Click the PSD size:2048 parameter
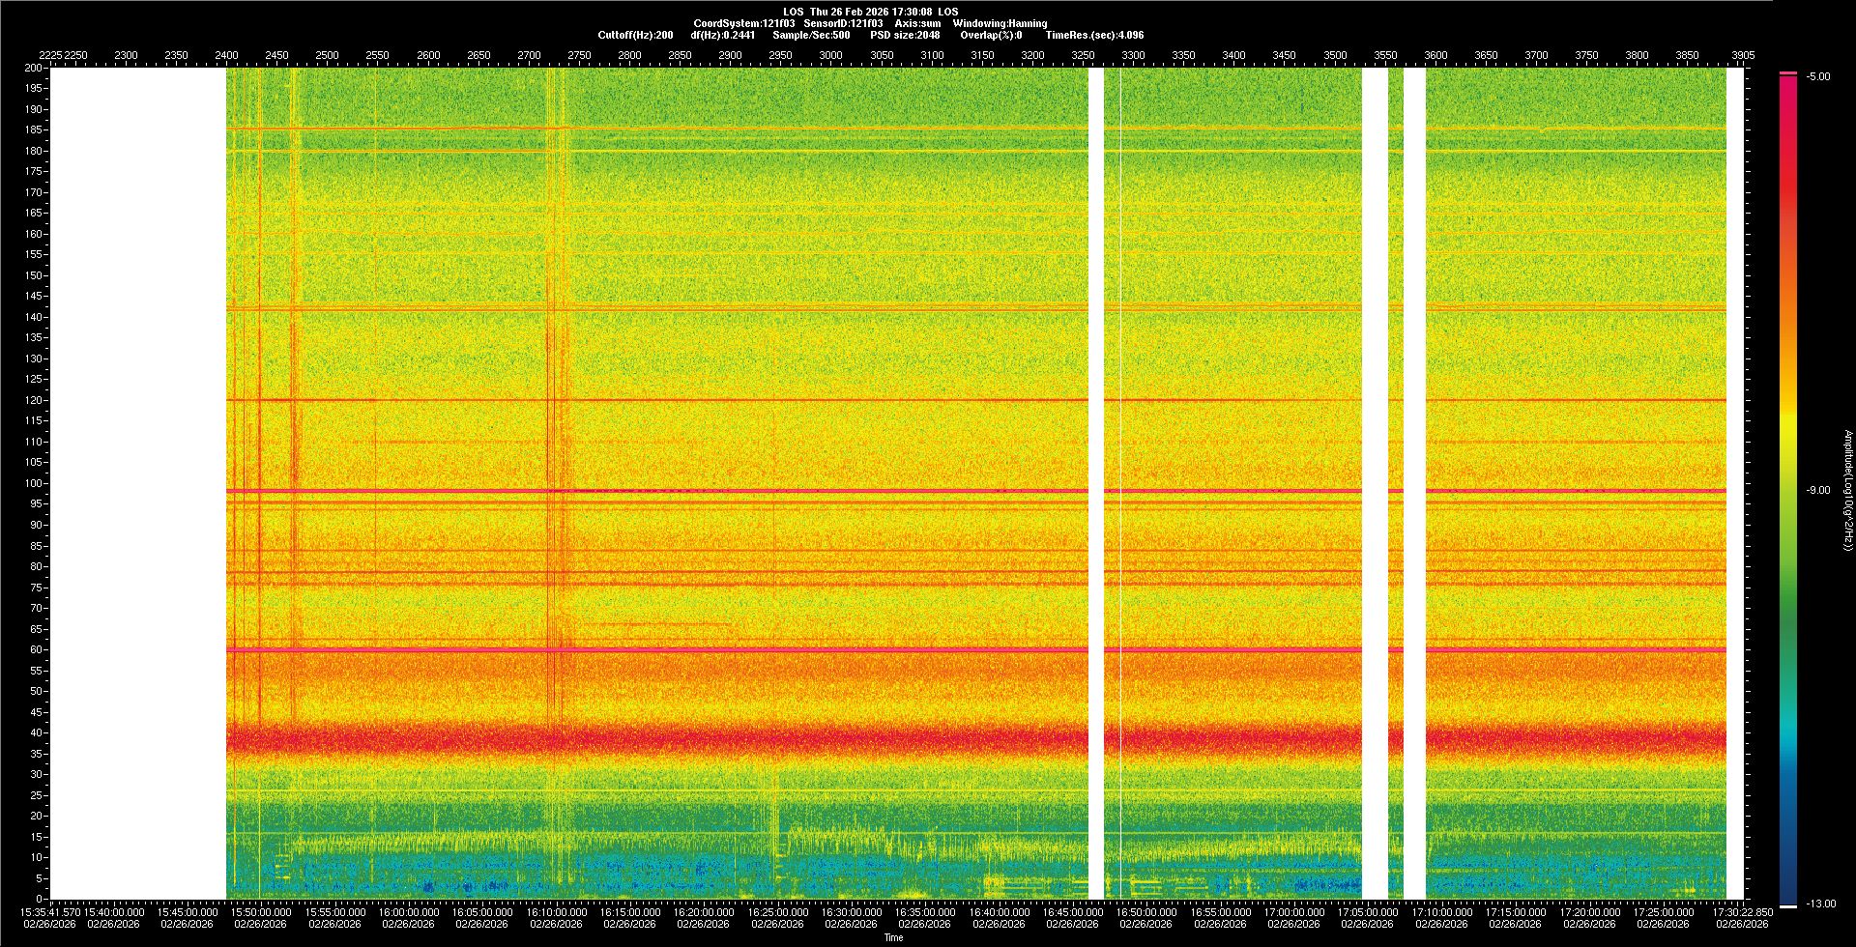This screenshot has width=1856, height=947. (905, 35)
